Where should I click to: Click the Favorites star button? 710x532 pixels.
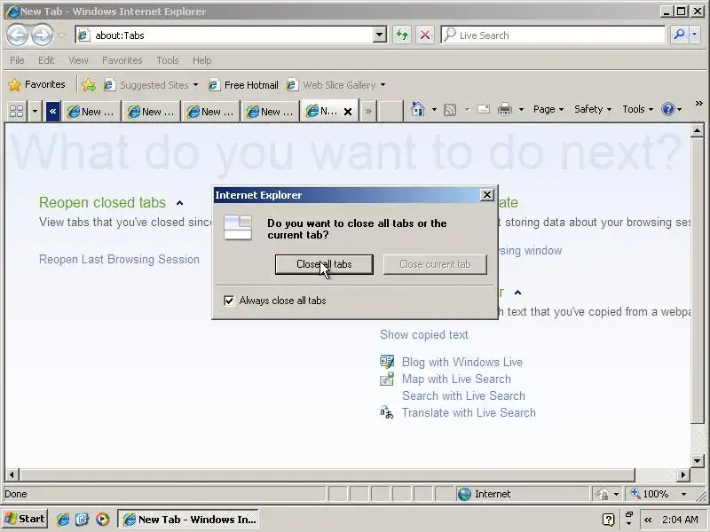(x=37, y=84)
